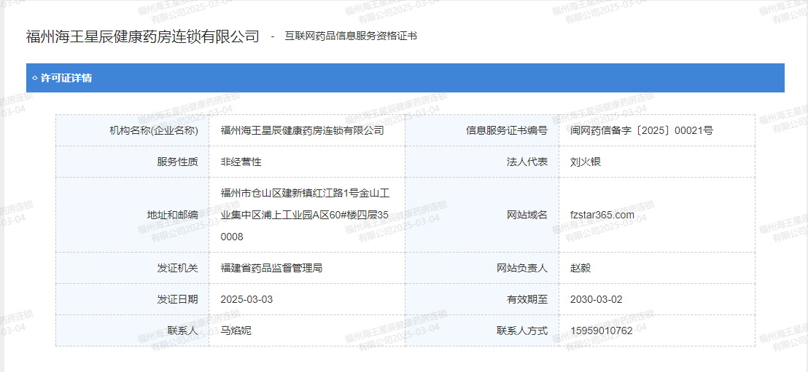Screen dimensions: 808x372
Task: Click the diamond icon before 许可证详情
Action: point(34,78)
